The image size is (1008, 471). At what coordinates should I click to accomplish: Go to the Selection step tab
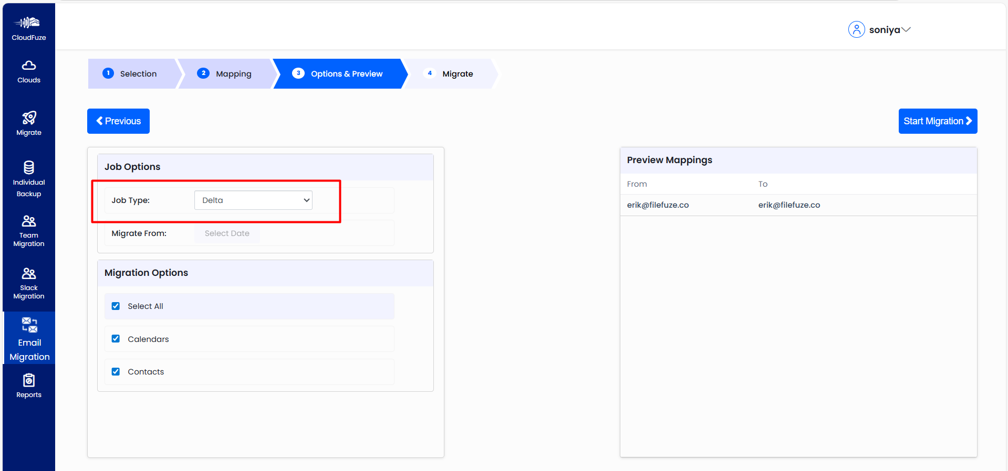[x=131, y=74]
